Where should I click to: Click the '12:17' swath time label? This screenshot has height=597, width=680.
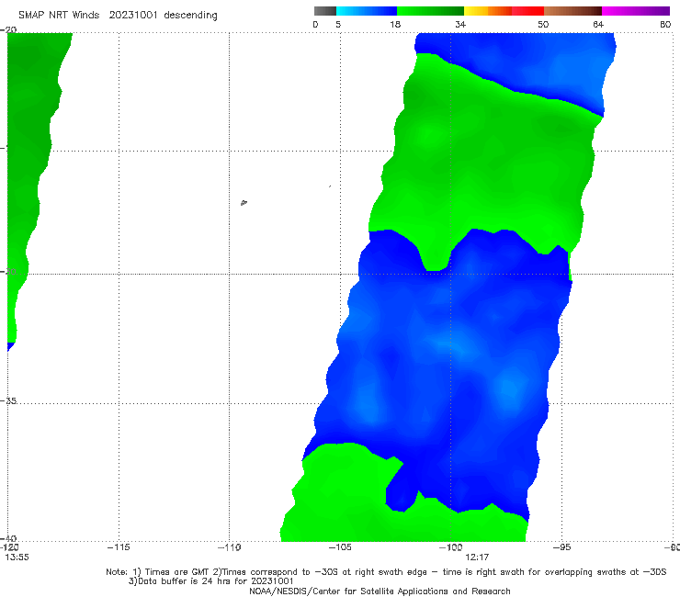point(477,558)
